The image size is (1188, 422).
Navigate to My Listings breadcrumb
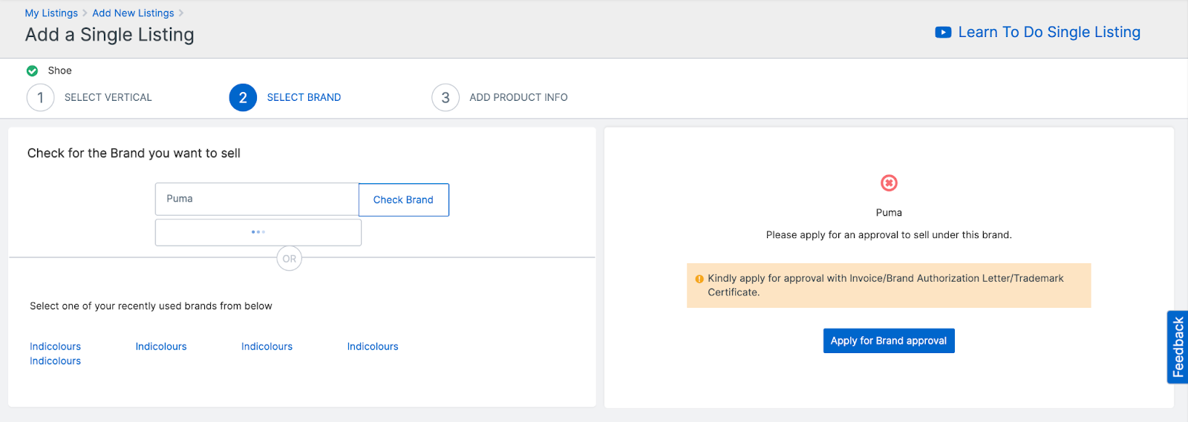pyautogui.click(x=51, y=13)
